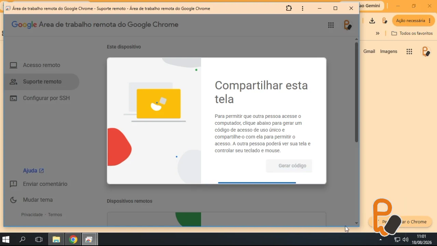Open the account avatar in Chrome Remote Desktop header
The height and width of the screenshot is (246, 437).
(348, 25)
